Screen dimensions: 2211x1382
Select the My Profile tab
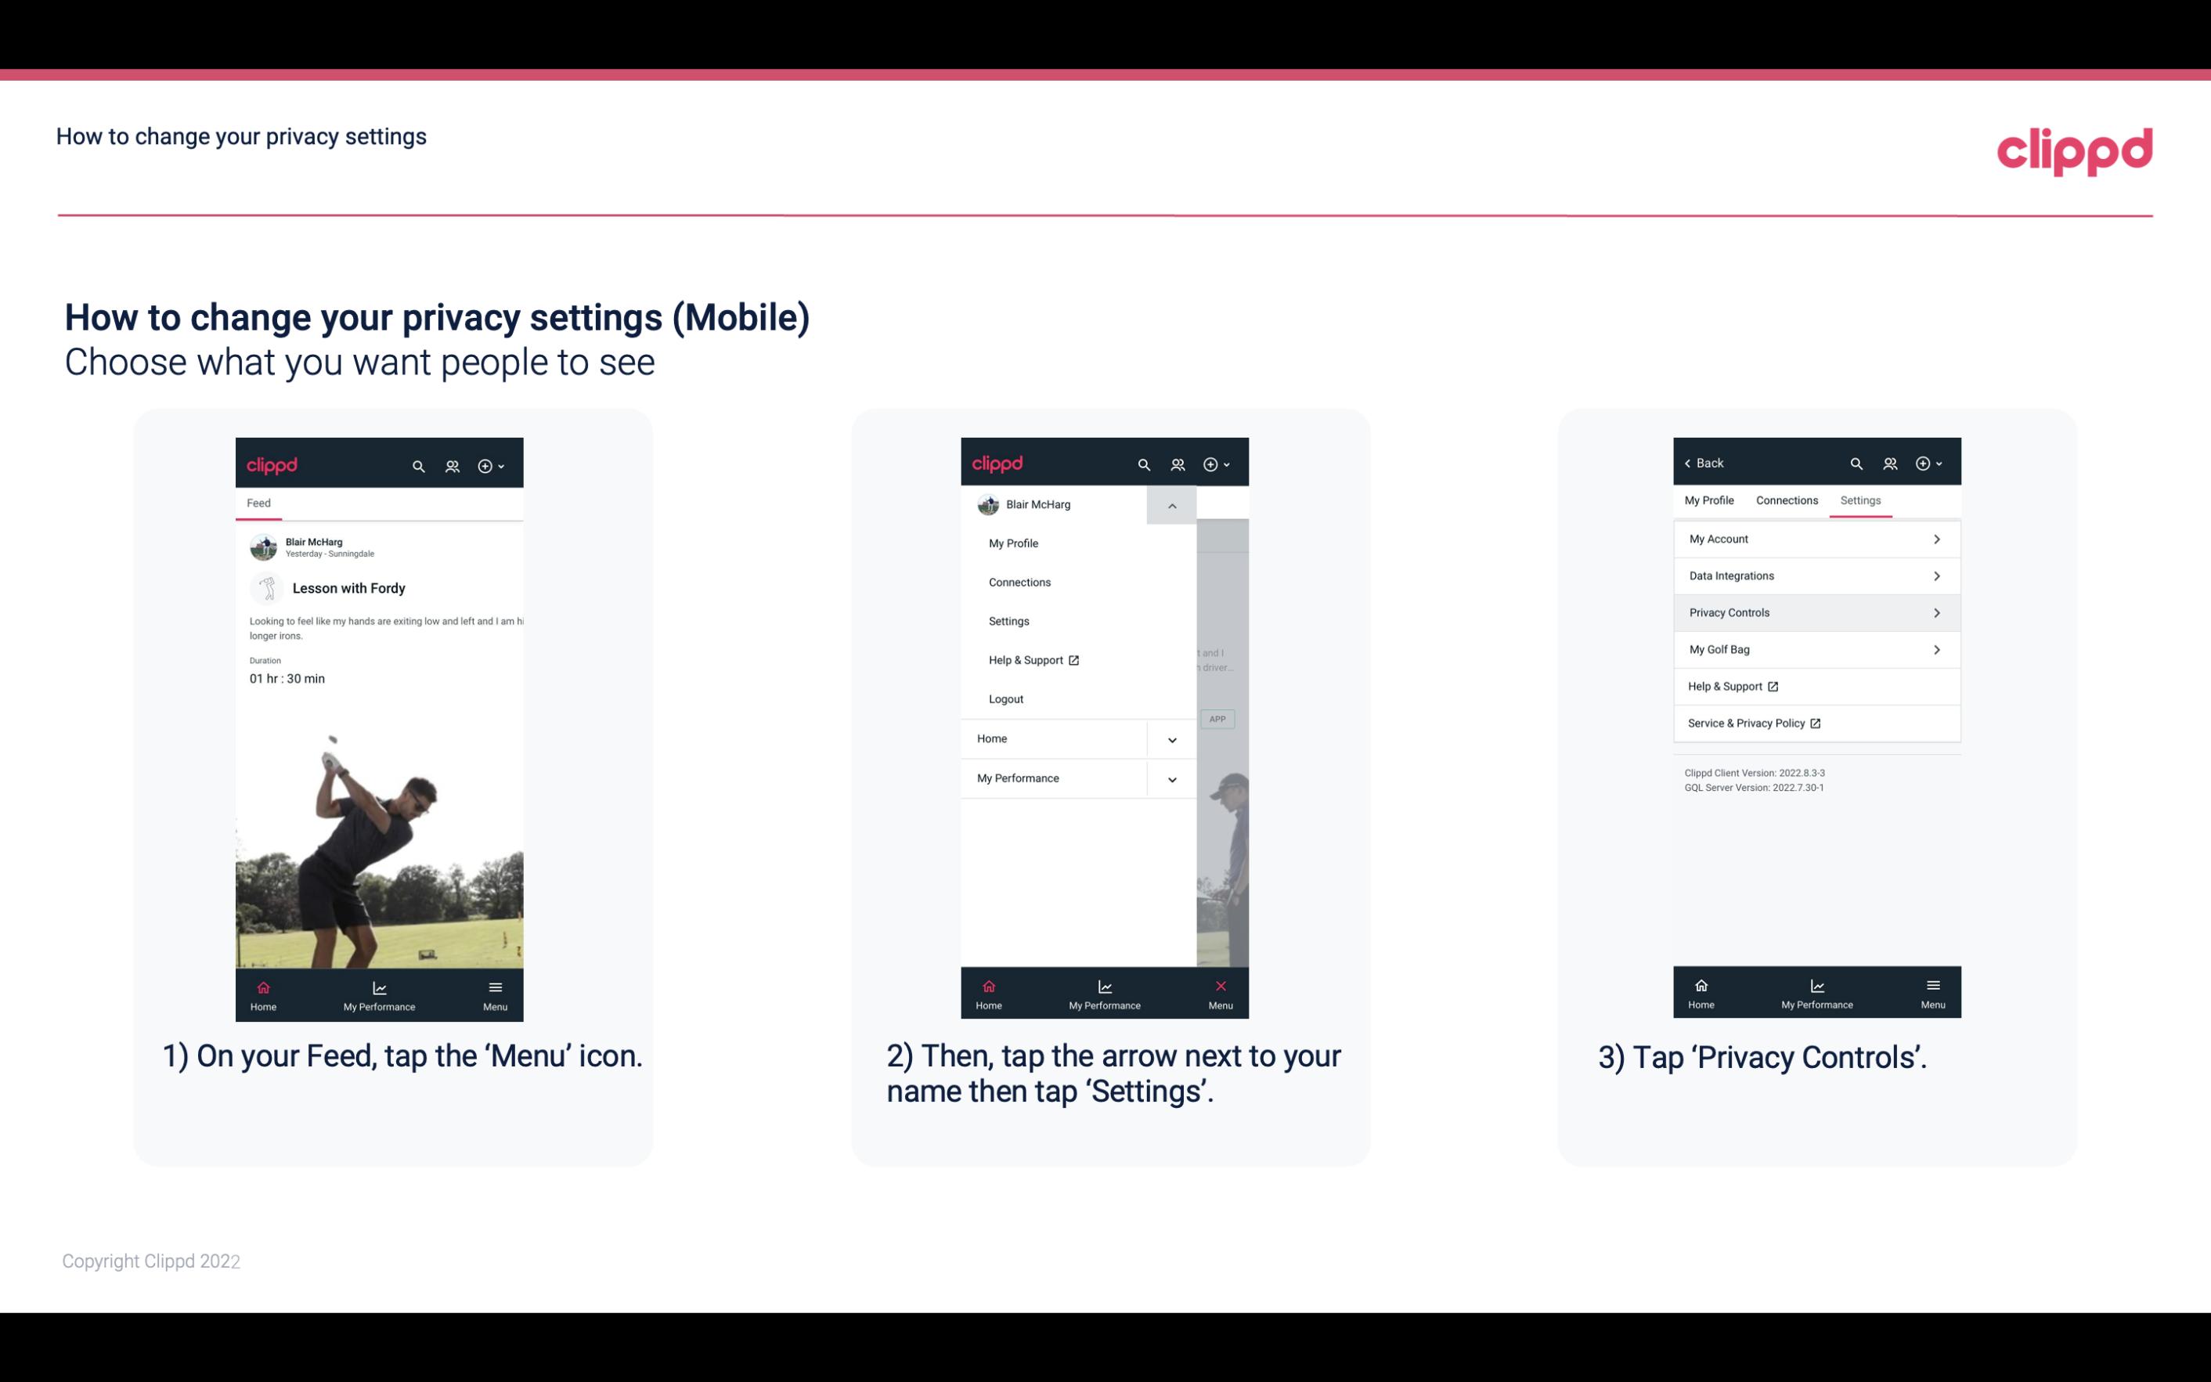pos(1710,500)
